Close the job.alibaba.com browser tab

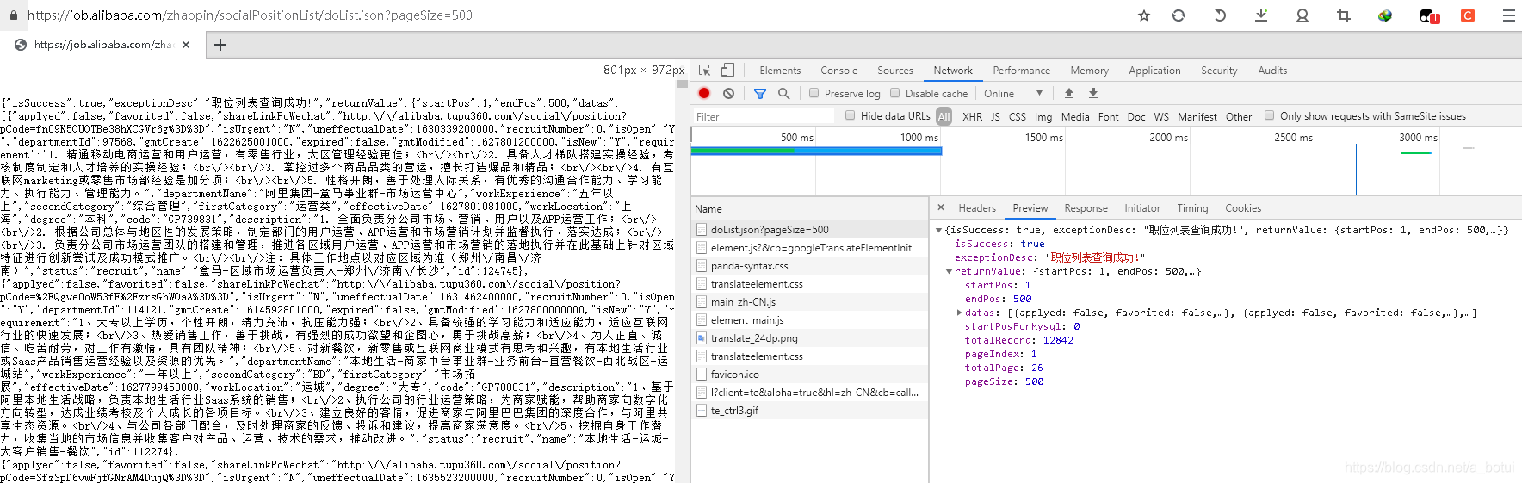186,45
